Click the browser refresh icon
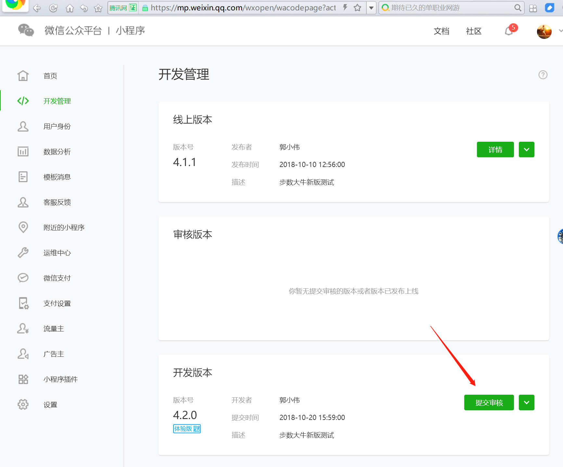This screenshot has width=563, height=467. point(53,8)
